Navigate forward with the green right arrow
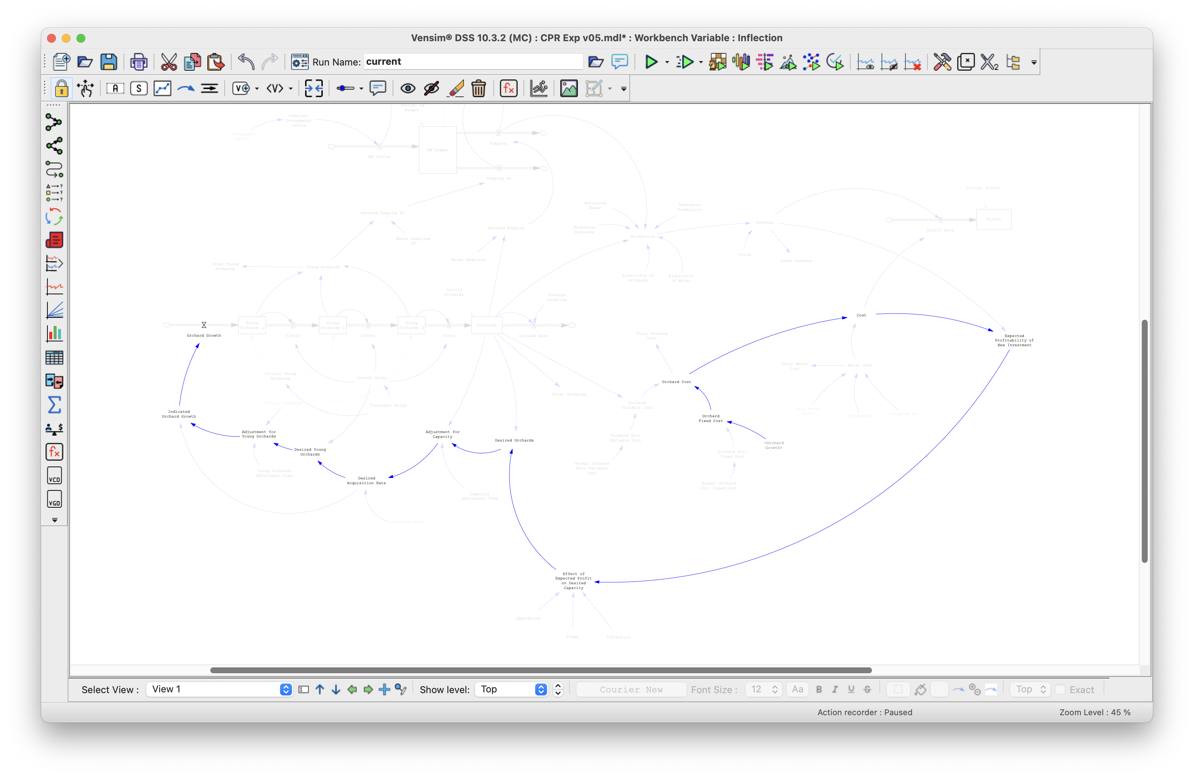1194x777 pixels. pos(368,689)
